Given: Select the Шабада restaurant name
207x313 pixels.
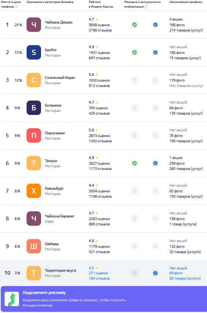Looking at the screenshot, I should [52, 244].
